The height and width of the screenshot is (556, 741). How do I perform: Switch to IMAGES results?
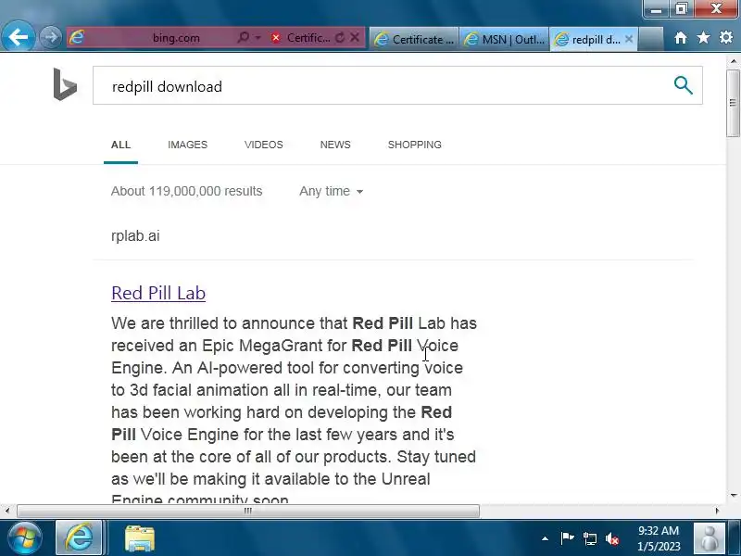188,145
